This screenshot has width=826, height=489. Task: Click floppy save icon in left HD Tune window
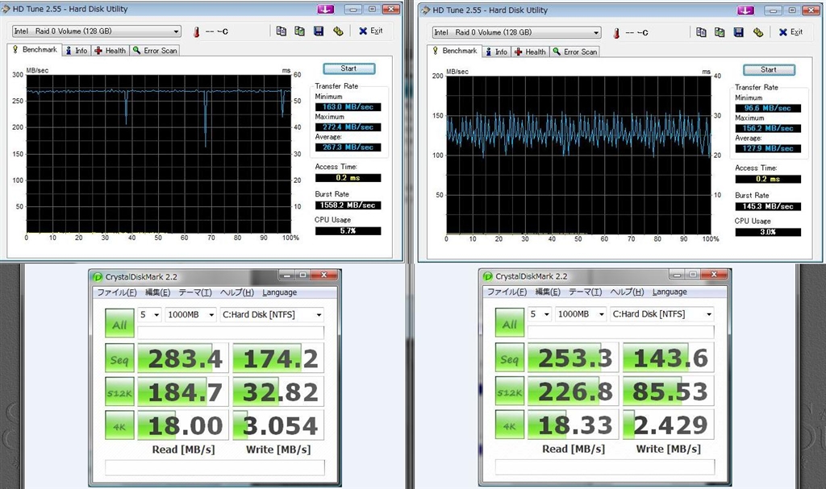point(319,31)
